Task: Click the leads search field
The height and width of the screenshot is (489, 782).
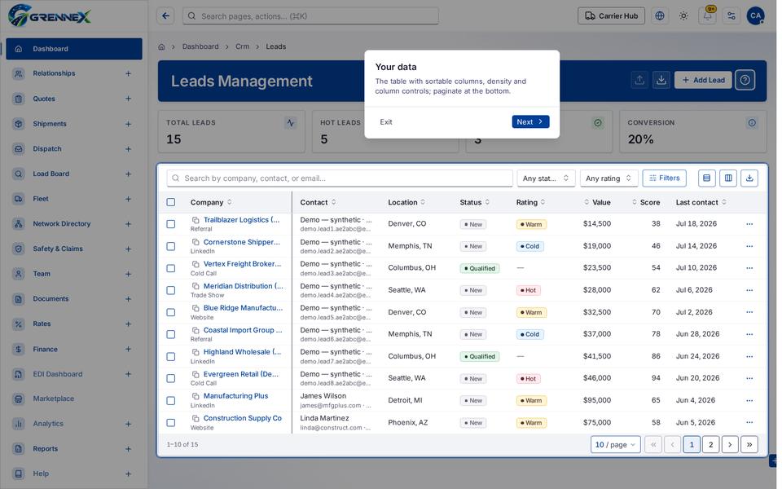Action: 340,178
